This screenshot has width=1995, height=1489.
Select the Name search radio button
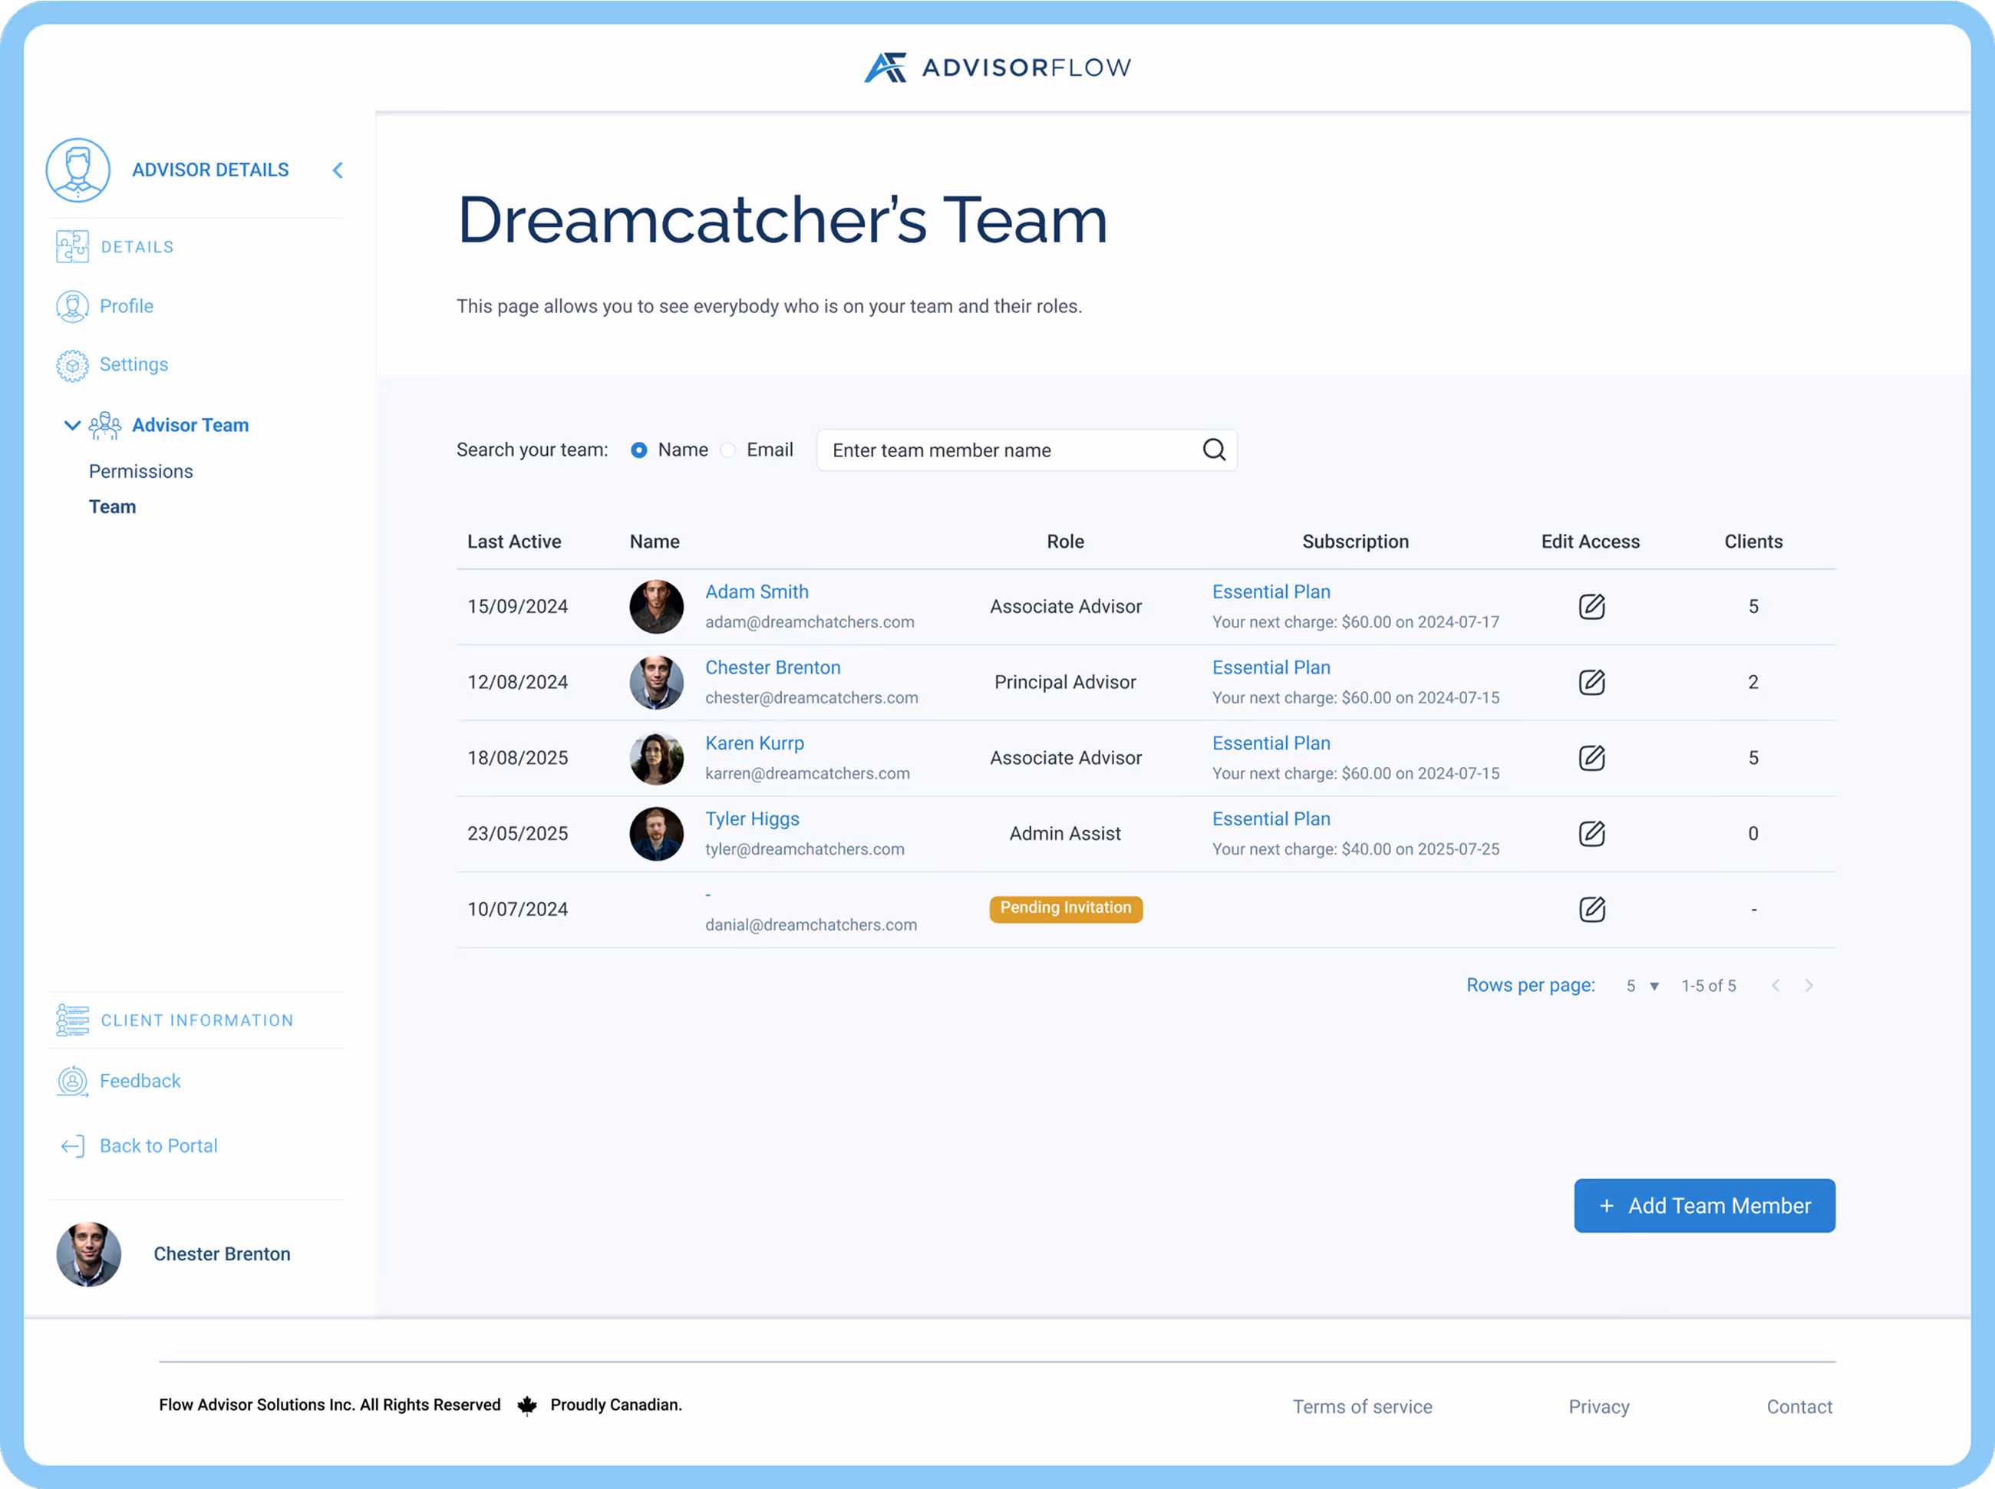click(x=638, y=450)
